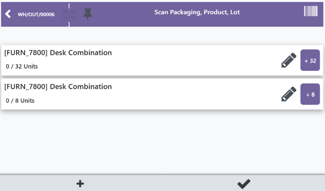The image size is (325, 191).
Task: Edit the 32 Units Desk Combination line
Action: click(288, 61)
